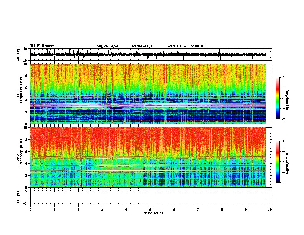Click the date 'Aug.26, 2024'
Viewport: 304px width, 235px height.
point(107,46)
